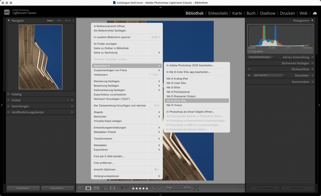The height and width of the screenshot is (196, 321).
Task: Open the Diashow module
Action: tap(268, 13)
